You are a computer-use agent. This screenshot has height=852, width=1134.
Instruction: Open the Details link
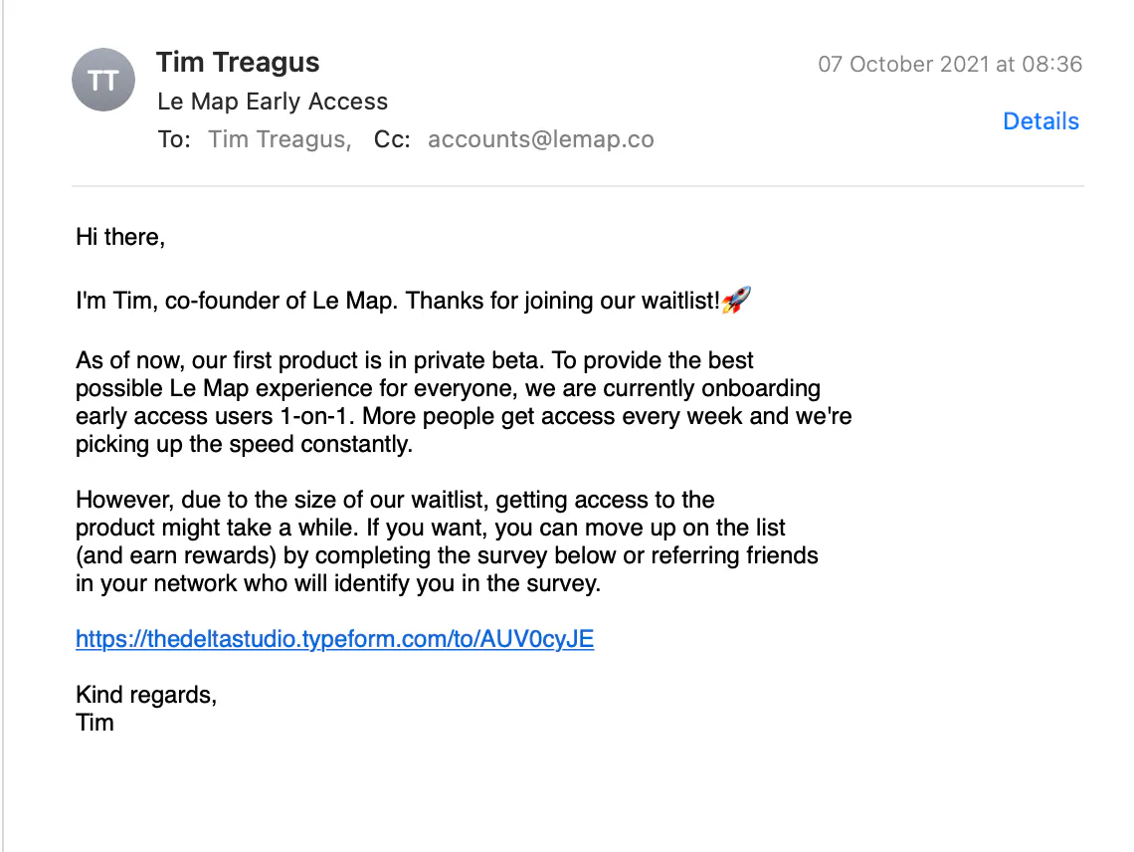click(x=1040, y=121)
